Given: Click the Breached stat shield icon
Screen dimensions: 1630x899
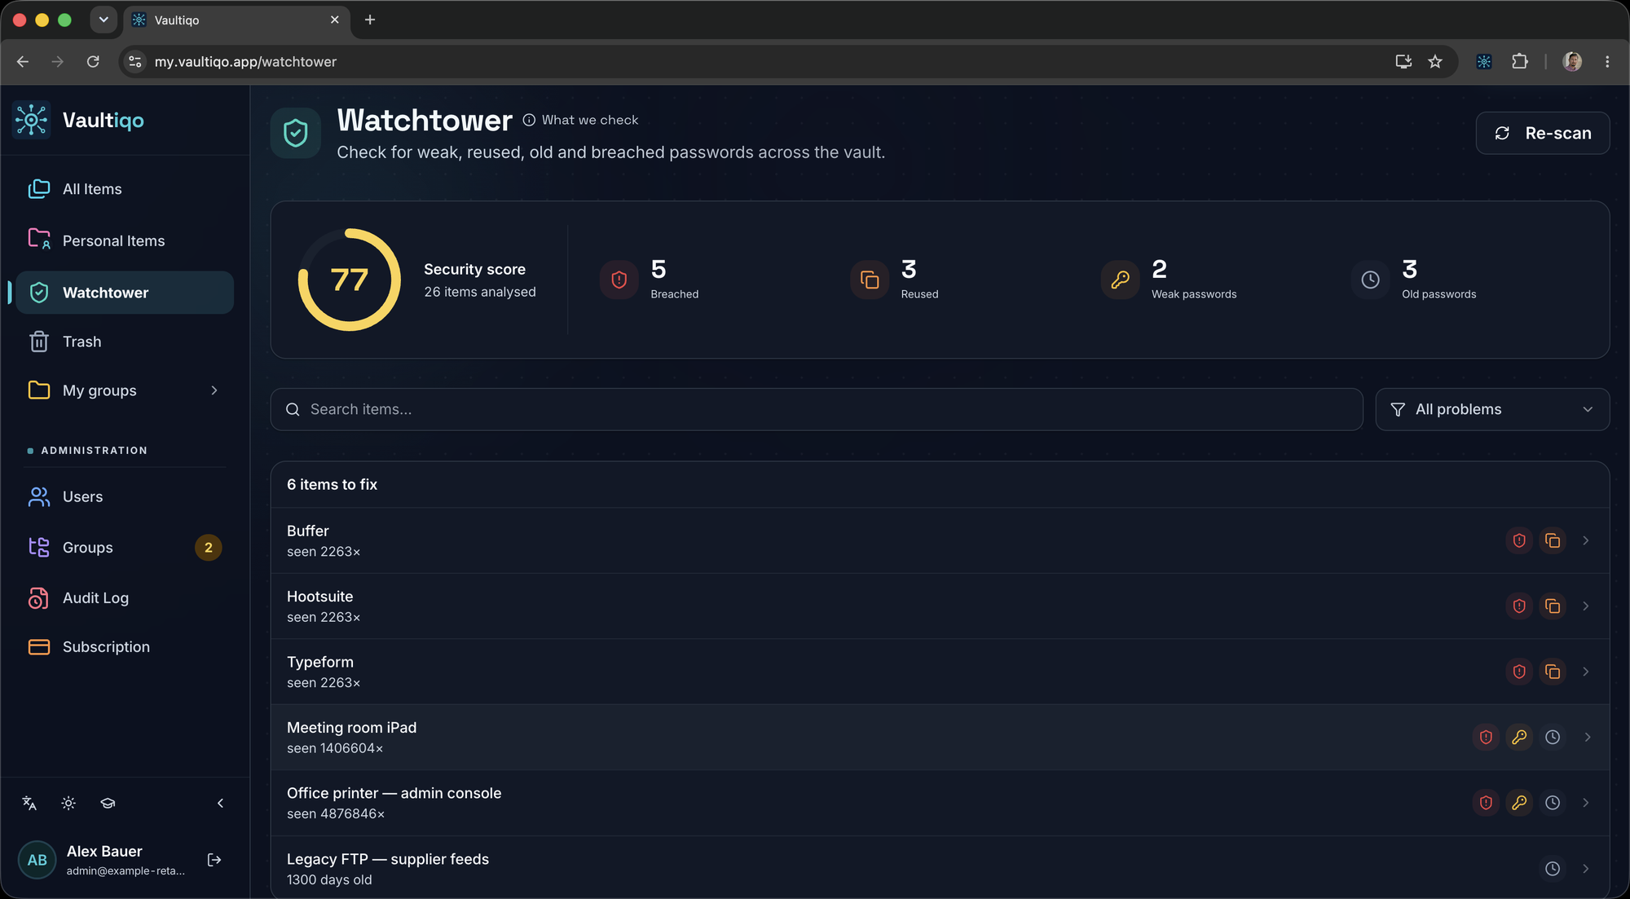Looking at the screenshot, I should (x=619, y=280).
